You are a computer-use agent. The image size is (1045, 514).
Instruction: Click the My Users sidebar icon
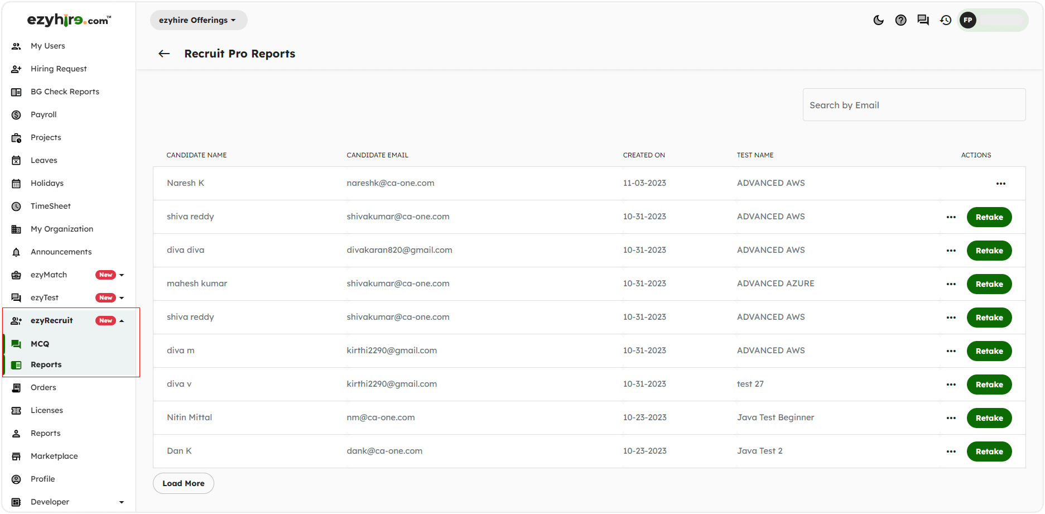pyautogui.click(x=16, y=46)
